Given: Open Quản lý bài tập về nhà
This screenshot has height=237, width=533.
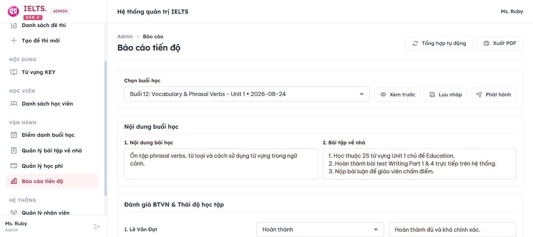Looking at the screenshot, I should pyautogui.click(x=52, y=151).
